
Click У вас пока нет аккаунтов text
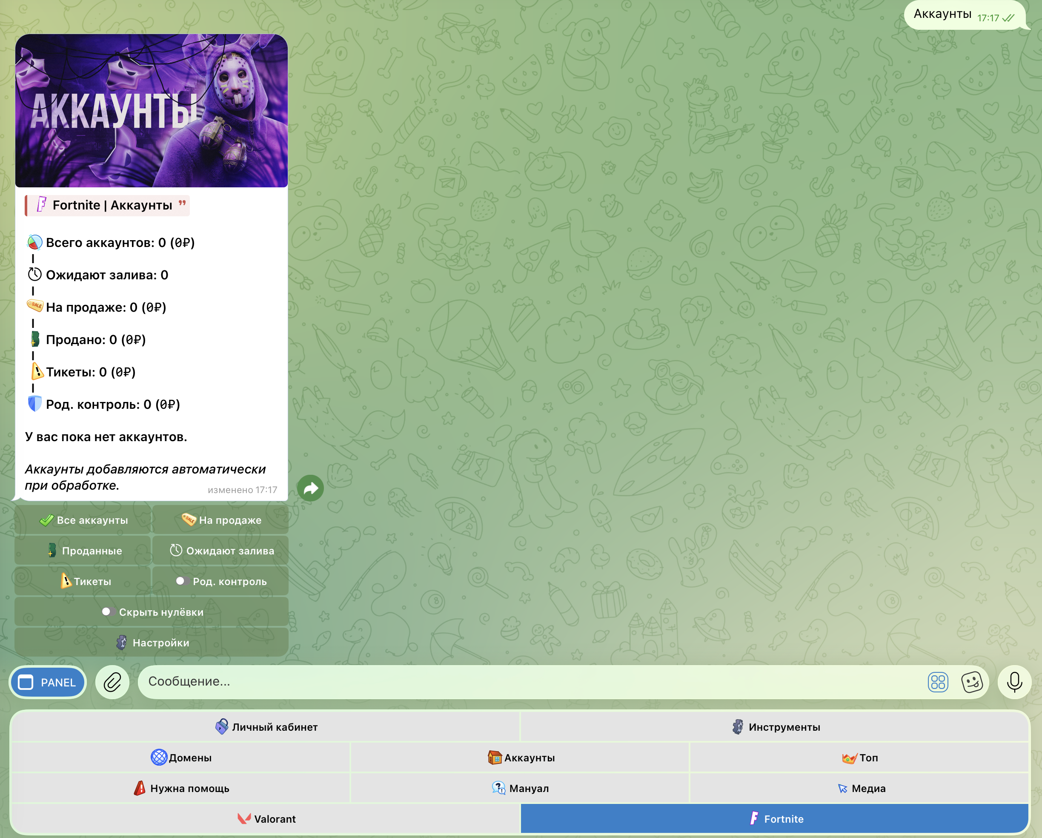106,436
